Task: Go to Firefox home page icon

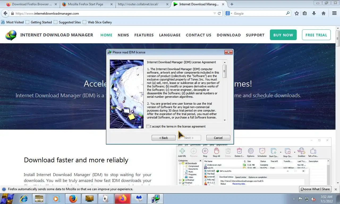Action: pos(324,13)
